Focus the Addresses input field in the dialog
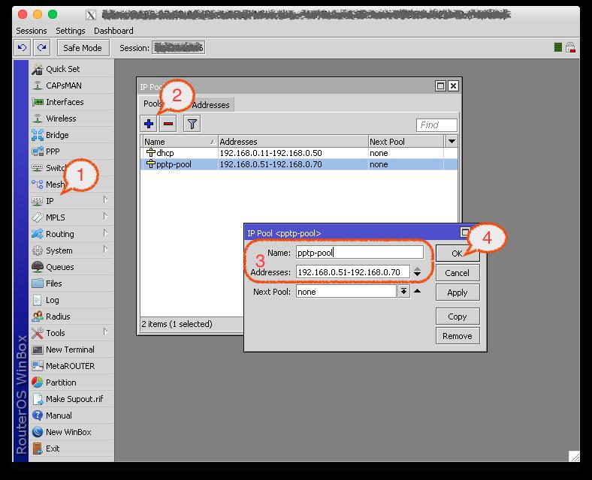592x480 pixels. click(353, 272)
